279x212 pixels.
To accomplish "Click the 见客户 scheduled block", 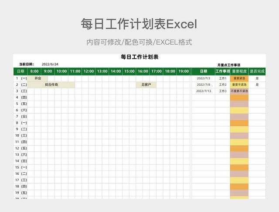I will pyautogui.click(x=146, y=85).
